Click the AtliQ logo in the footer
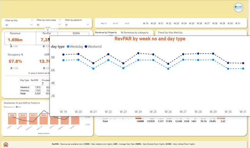The image size is (250, 148). pyautogui.click(x=6, y=145)
